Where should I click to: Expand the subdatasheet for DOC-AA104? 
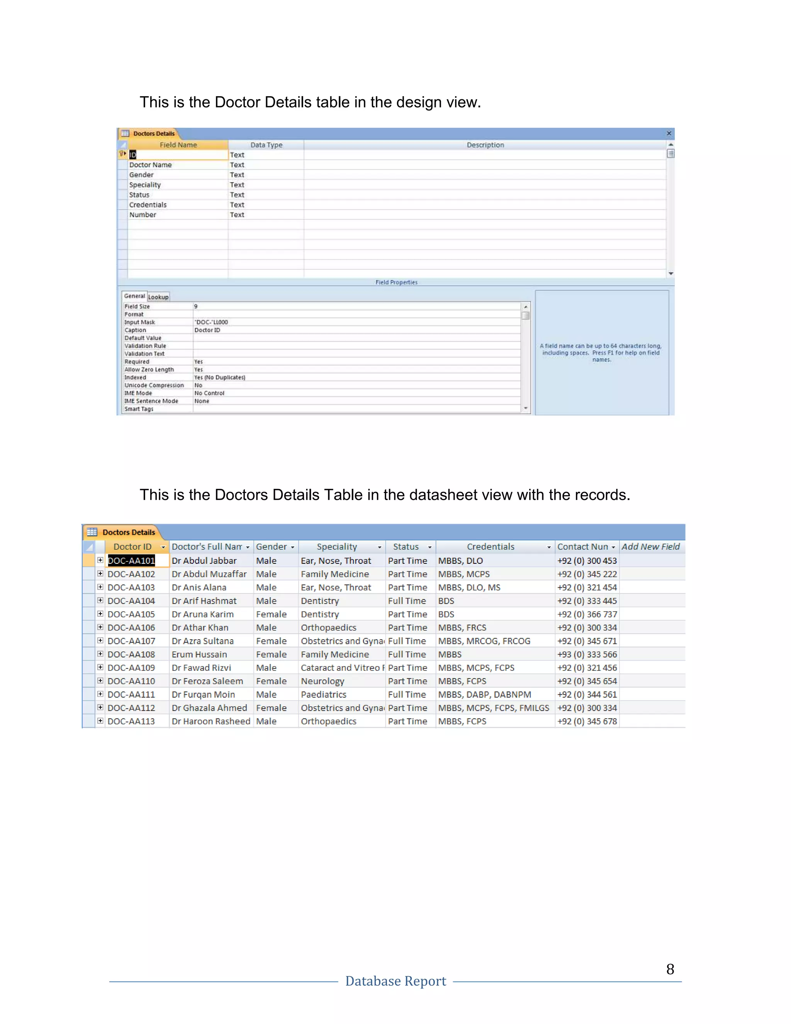100,600
